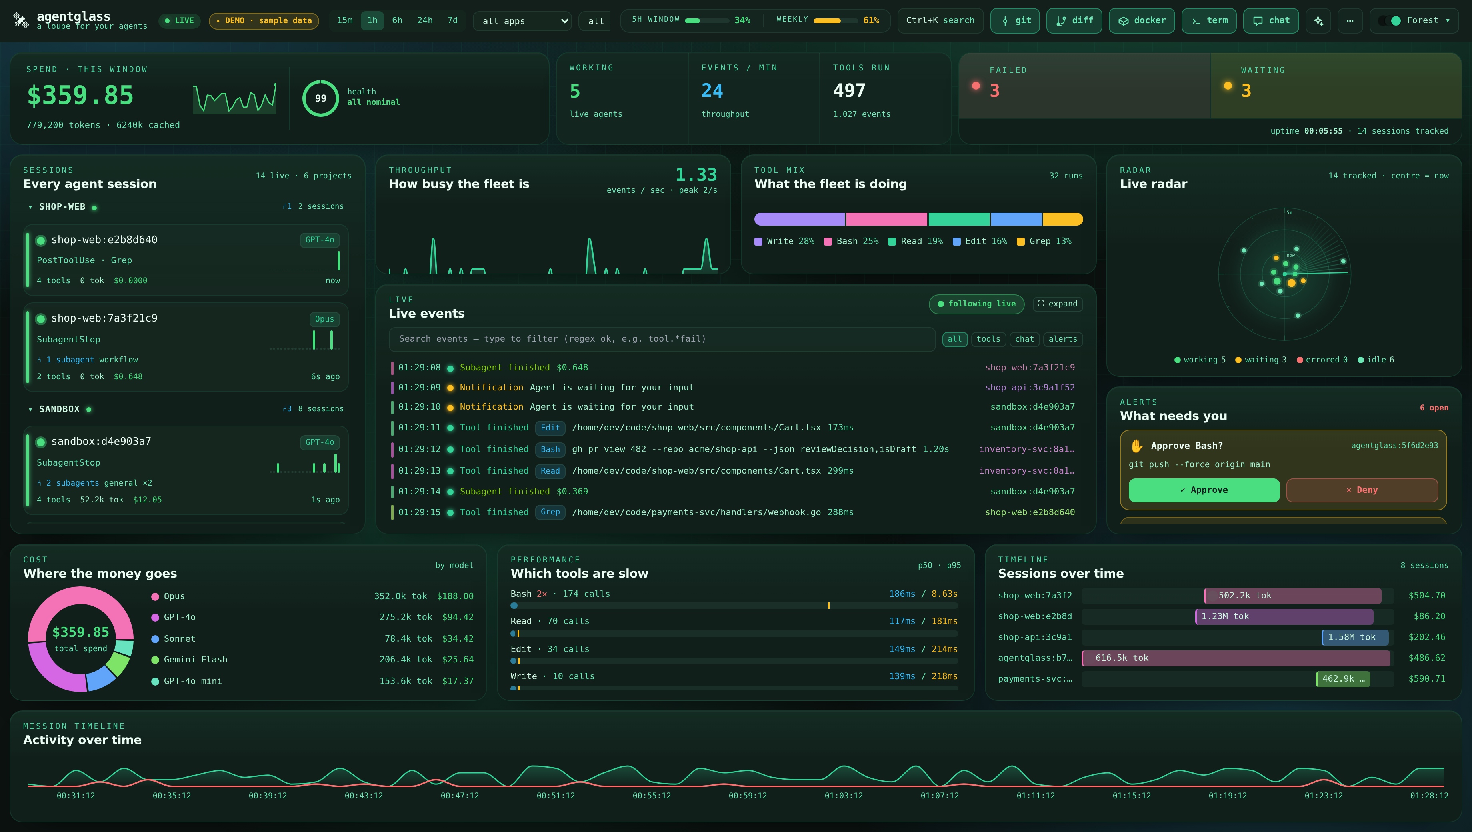Open the diff viewer button
The image size is (1472, 832).
[1074, 20]
